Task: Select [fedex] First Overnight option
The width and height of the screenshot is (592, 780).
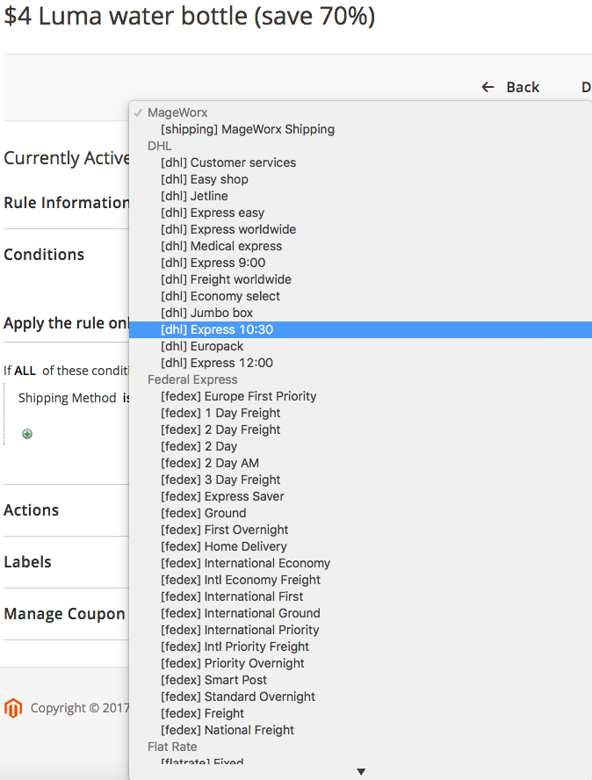Action: 361,530
